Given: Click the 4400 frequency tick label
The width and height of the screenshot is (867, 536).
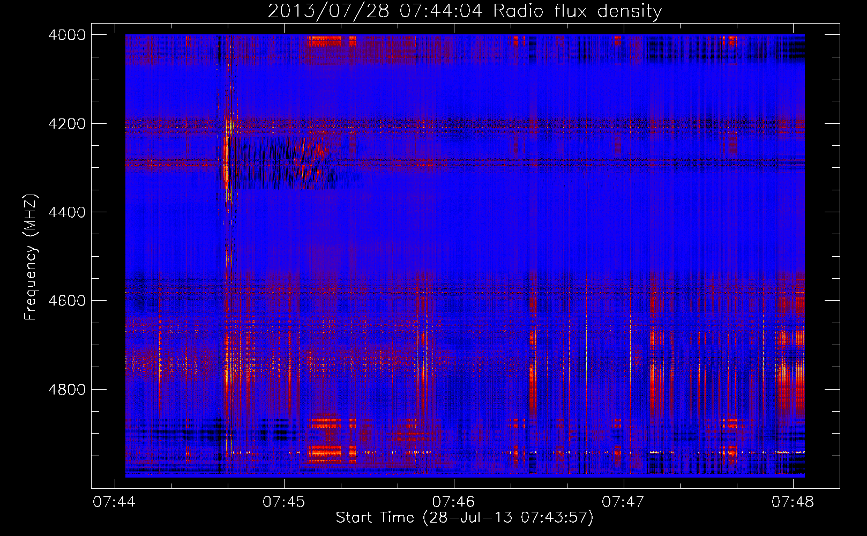Looking at the screenshot, I should click(67, 212).
